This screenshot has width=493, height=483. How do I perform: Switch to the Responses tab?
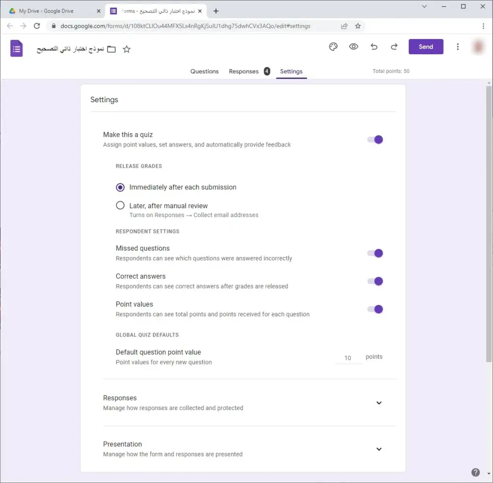tap(244, 72)
